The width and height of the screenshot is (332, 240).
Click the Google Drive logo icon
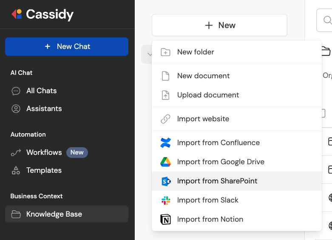[165, 162]
